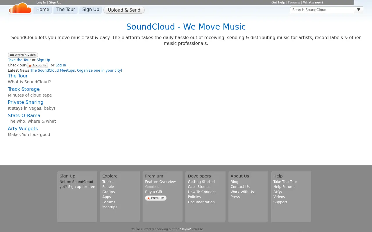The height and width of the screenshot is (232, 372).
Task: Open the What's new? link
Action: (313, 2)
